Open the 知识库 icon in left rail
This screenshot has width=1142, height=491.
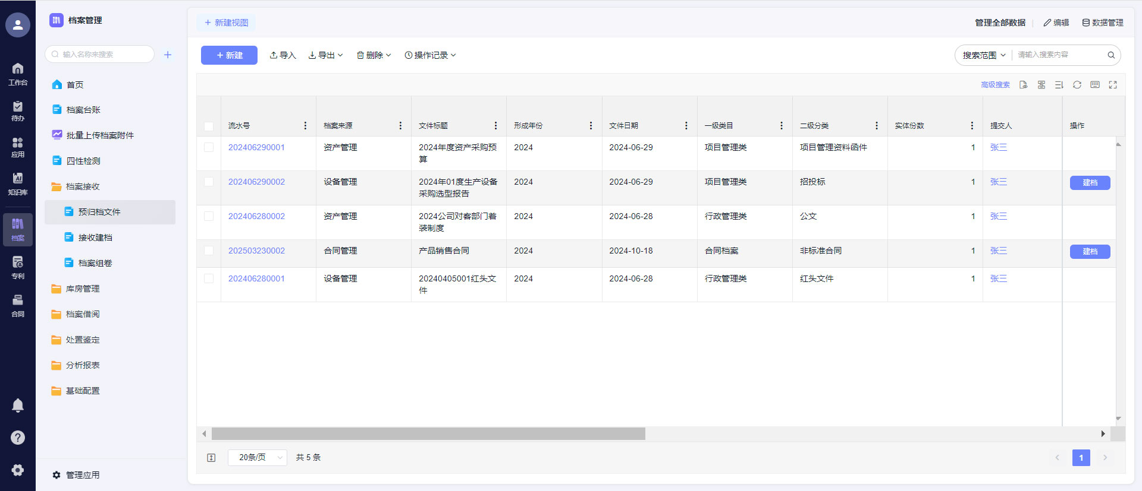(x=18, y=183)
